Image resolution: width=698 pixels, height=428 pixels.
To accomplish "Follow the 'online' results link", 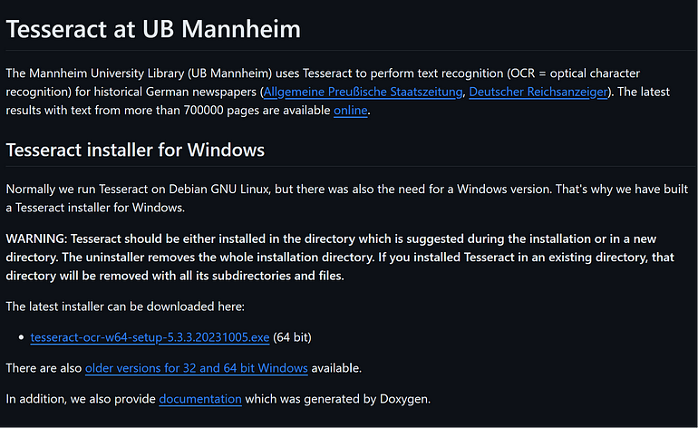I will click(x=351, y=110).
